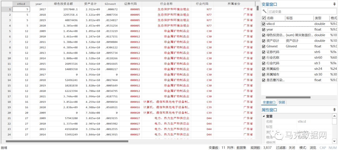Toggle the 是否重污染 variable checkbox
Image resolution: width=338 pixels, height=150 pixels.
pos(264,80)
